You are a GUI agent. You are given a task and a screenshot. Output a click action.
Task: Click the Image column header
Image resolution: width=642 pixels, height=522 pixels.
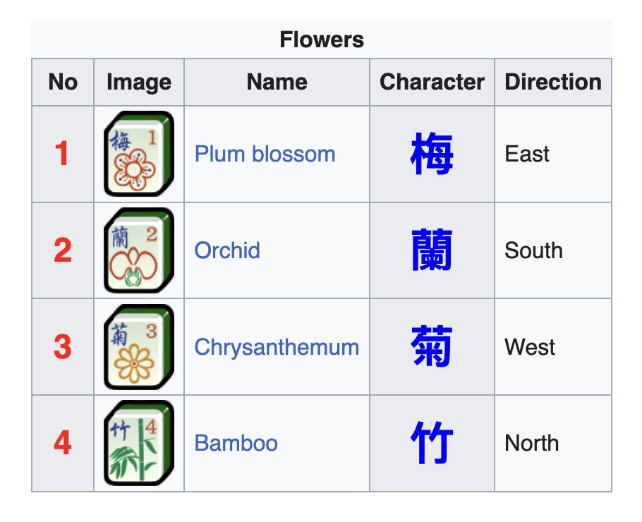click(x=138, y=82)
